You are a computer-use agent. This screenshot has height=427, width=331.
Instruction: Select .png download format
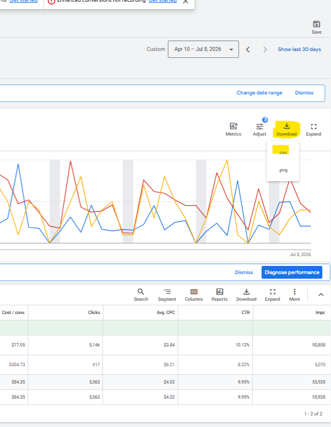pyautogui.click(x=282, y=170)
